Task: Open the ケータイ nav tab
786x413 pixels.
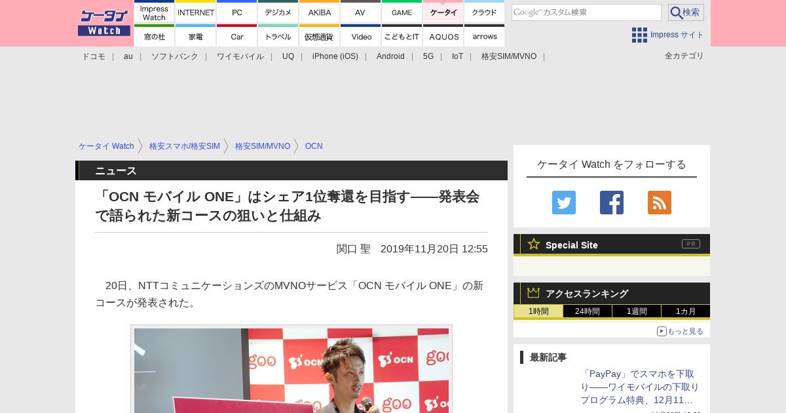Action: (443, 12)
